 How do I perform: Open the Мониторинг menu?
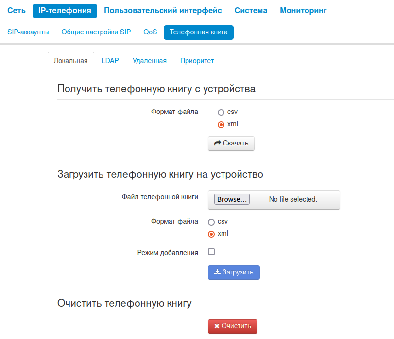303,11
